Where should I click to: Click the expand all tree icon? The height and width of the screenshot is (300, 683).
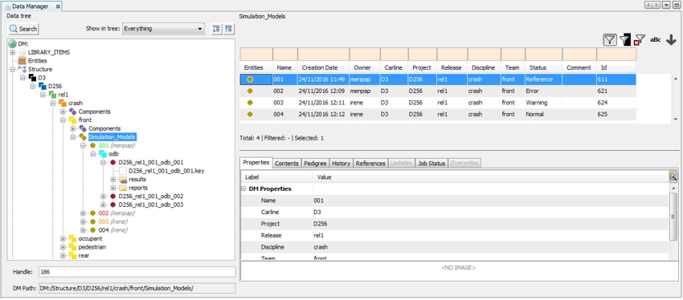coord(216,29)
